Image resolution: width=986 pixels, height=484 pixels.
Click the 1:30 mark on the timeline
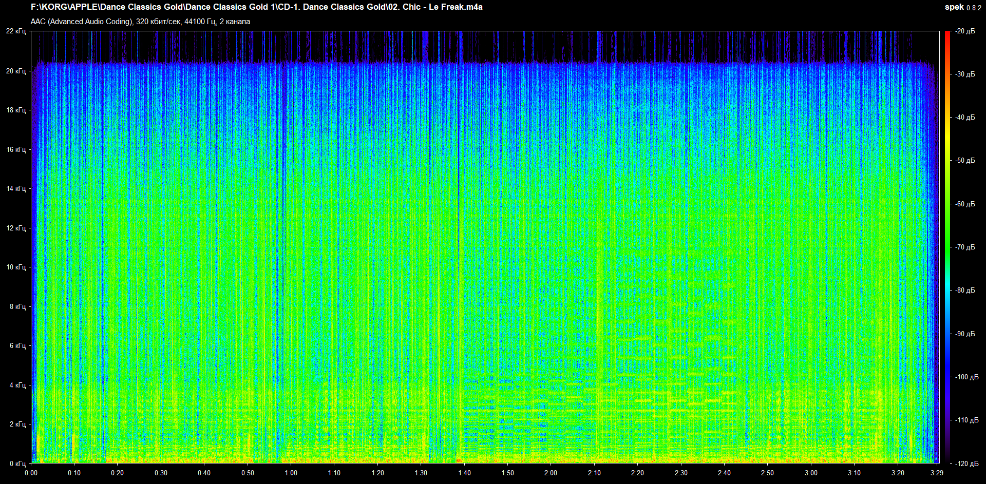click(421, 473)
